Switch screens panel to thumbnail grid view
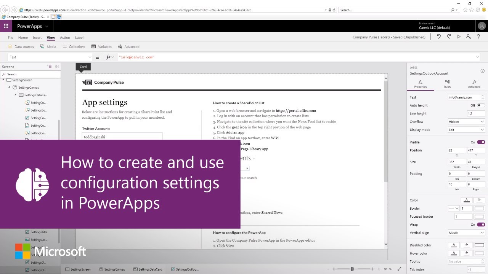This screenshot has width=488, height=274. tap(57, 66)
